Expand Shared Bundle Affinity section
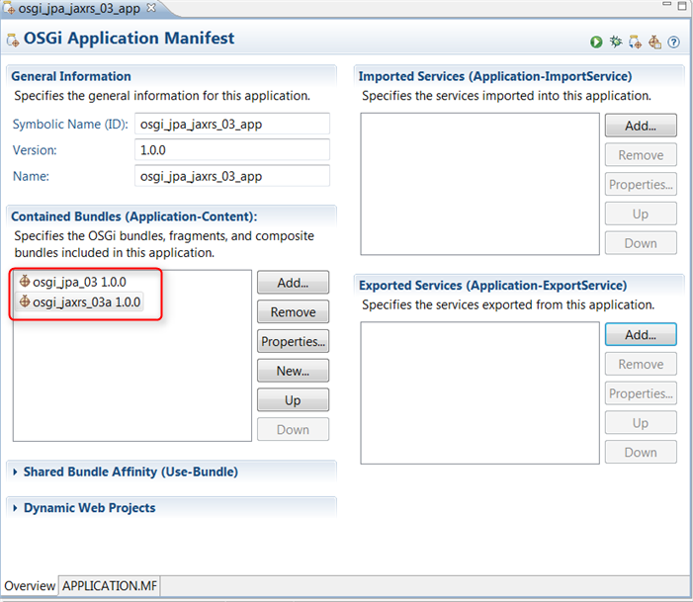Viewport: 693px width, 602px height. click(x=15, y=473)
